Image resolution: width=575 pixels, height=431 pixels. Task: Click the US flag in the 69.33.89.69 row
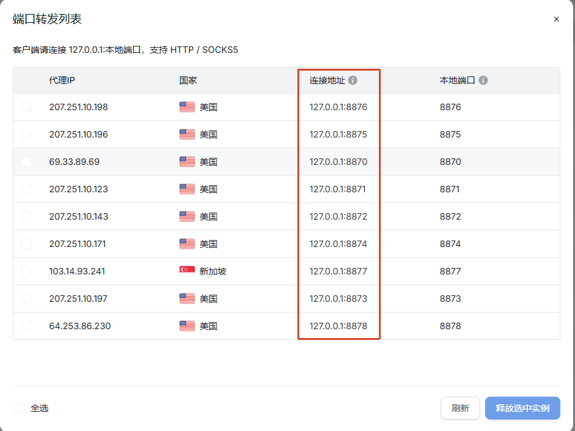tap(187, 162)
